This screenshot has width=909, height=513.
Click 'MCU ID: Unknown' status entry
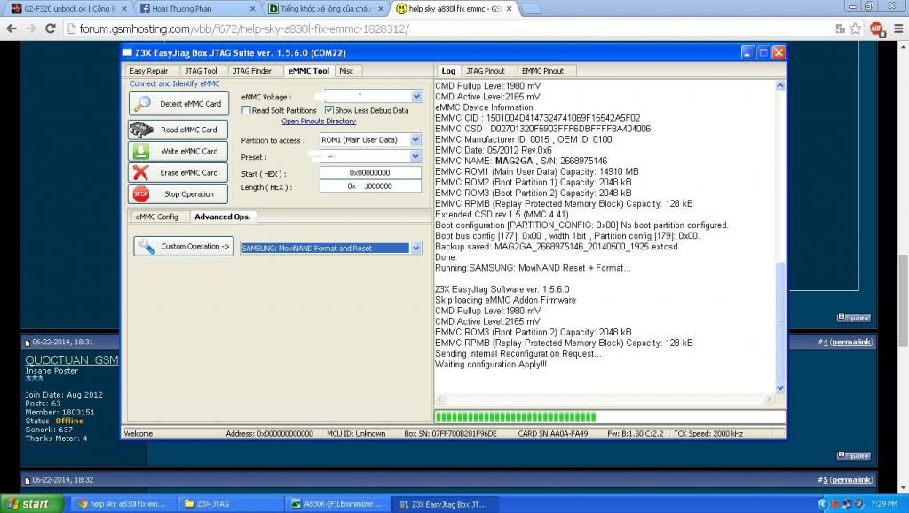tap(356, 434)
